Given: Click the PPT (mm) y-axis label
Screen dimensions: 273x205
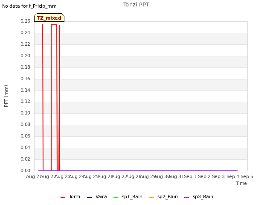Looking at the screenshot, I should click(6, 96).
